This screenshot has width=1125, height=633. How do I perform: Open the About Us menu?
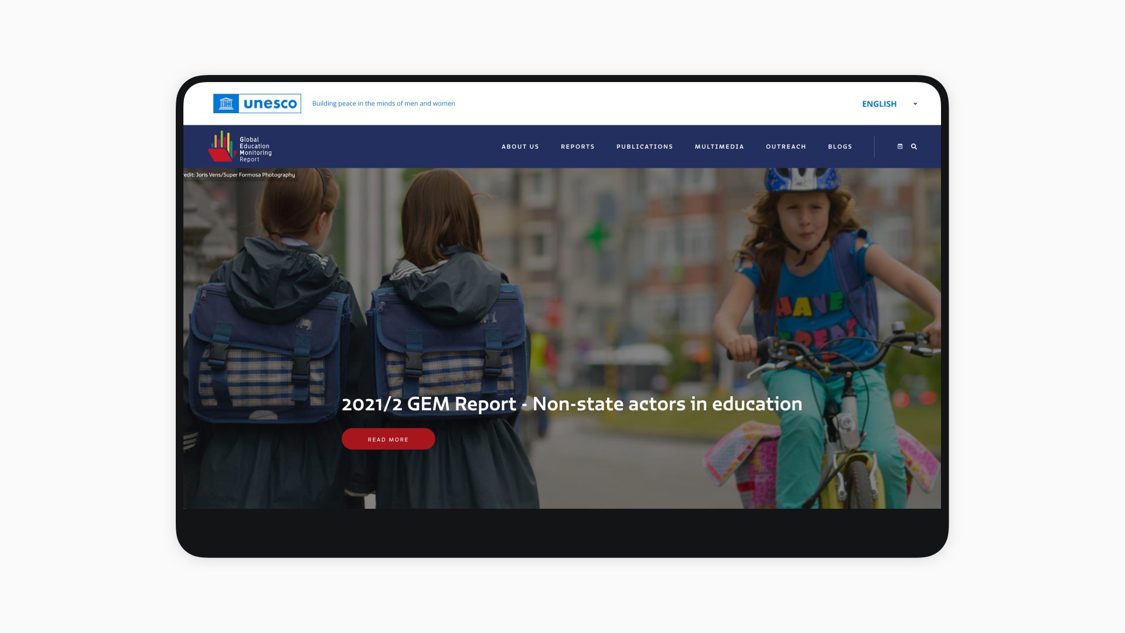520,147
